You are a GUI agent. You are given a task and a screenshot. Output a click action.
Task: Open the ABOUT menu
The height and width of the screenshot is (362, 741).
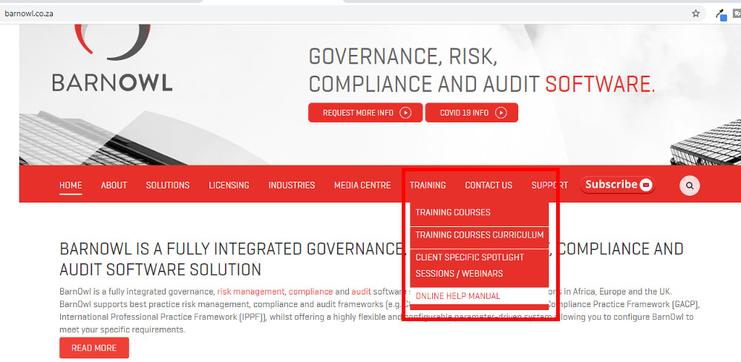[114, 185]
